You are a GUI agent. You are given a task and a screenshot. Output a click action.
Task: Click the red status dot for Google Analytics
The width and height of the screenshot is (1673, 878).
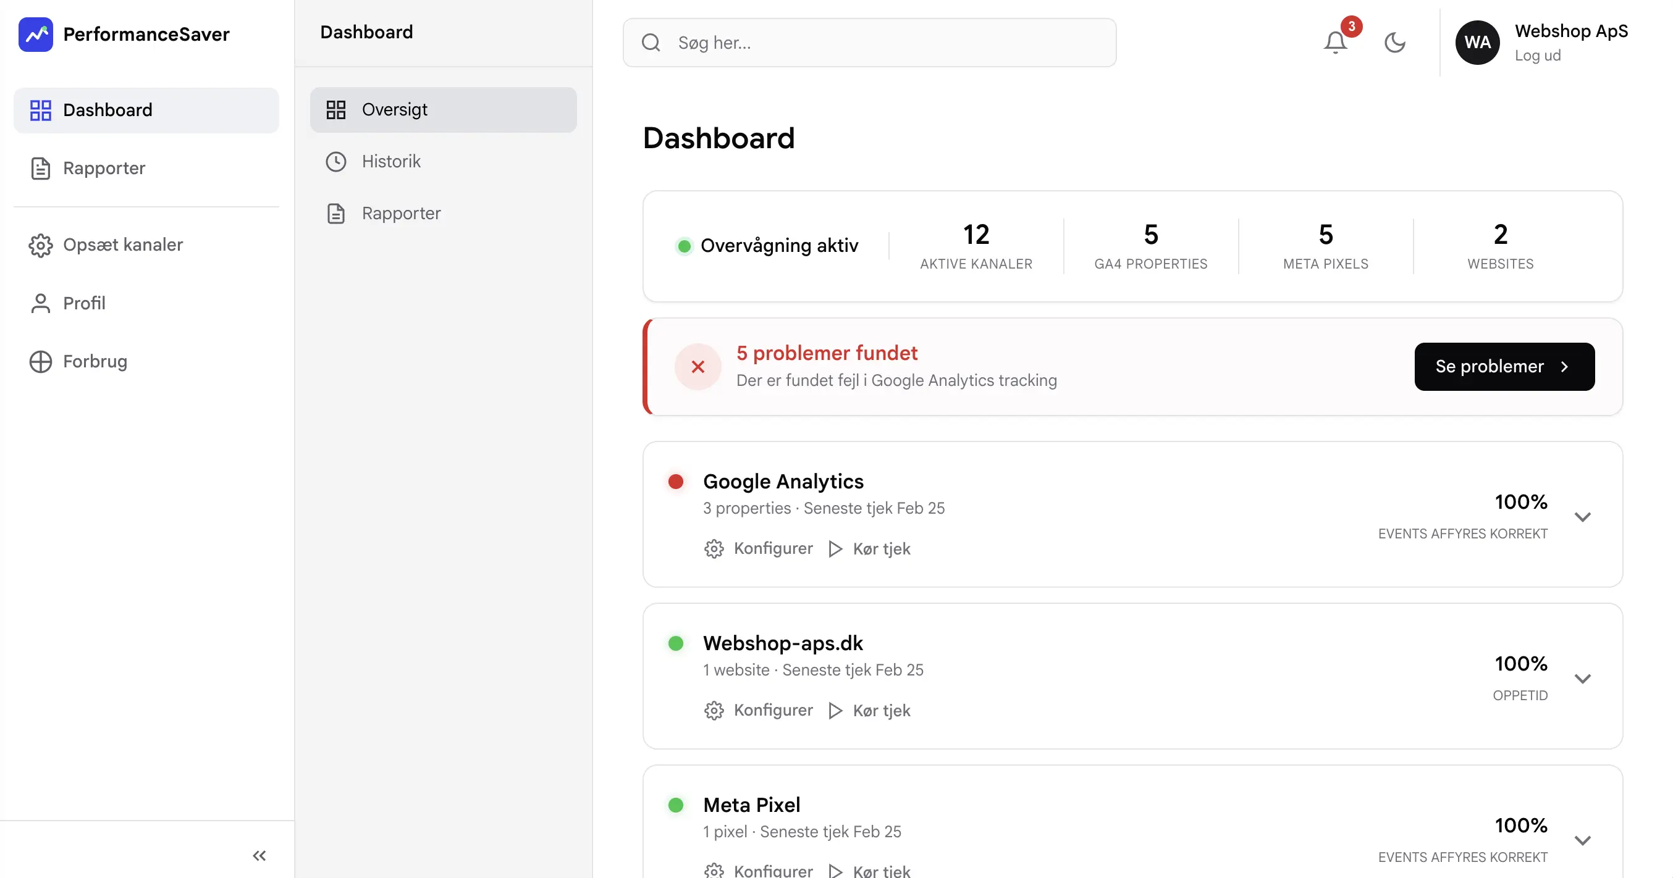point(675,482)
